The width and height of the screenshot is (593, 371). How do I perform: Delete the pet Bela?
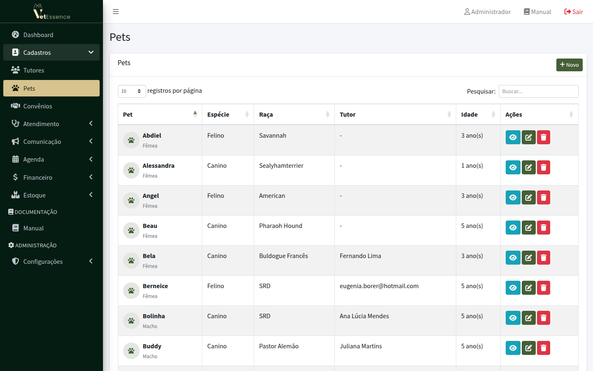pyautogui.click(x=544, y=258)
